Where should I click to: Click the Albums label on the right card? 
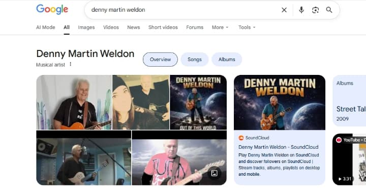click(345, 83)
